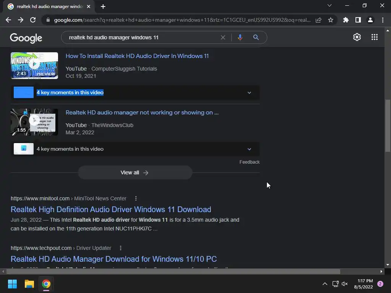Close the realtek hd audio manager tab

[x=89, y=6]
